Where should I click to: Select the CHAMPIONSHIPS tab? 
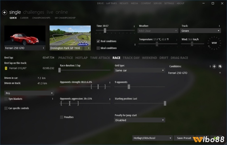(41, 18)
